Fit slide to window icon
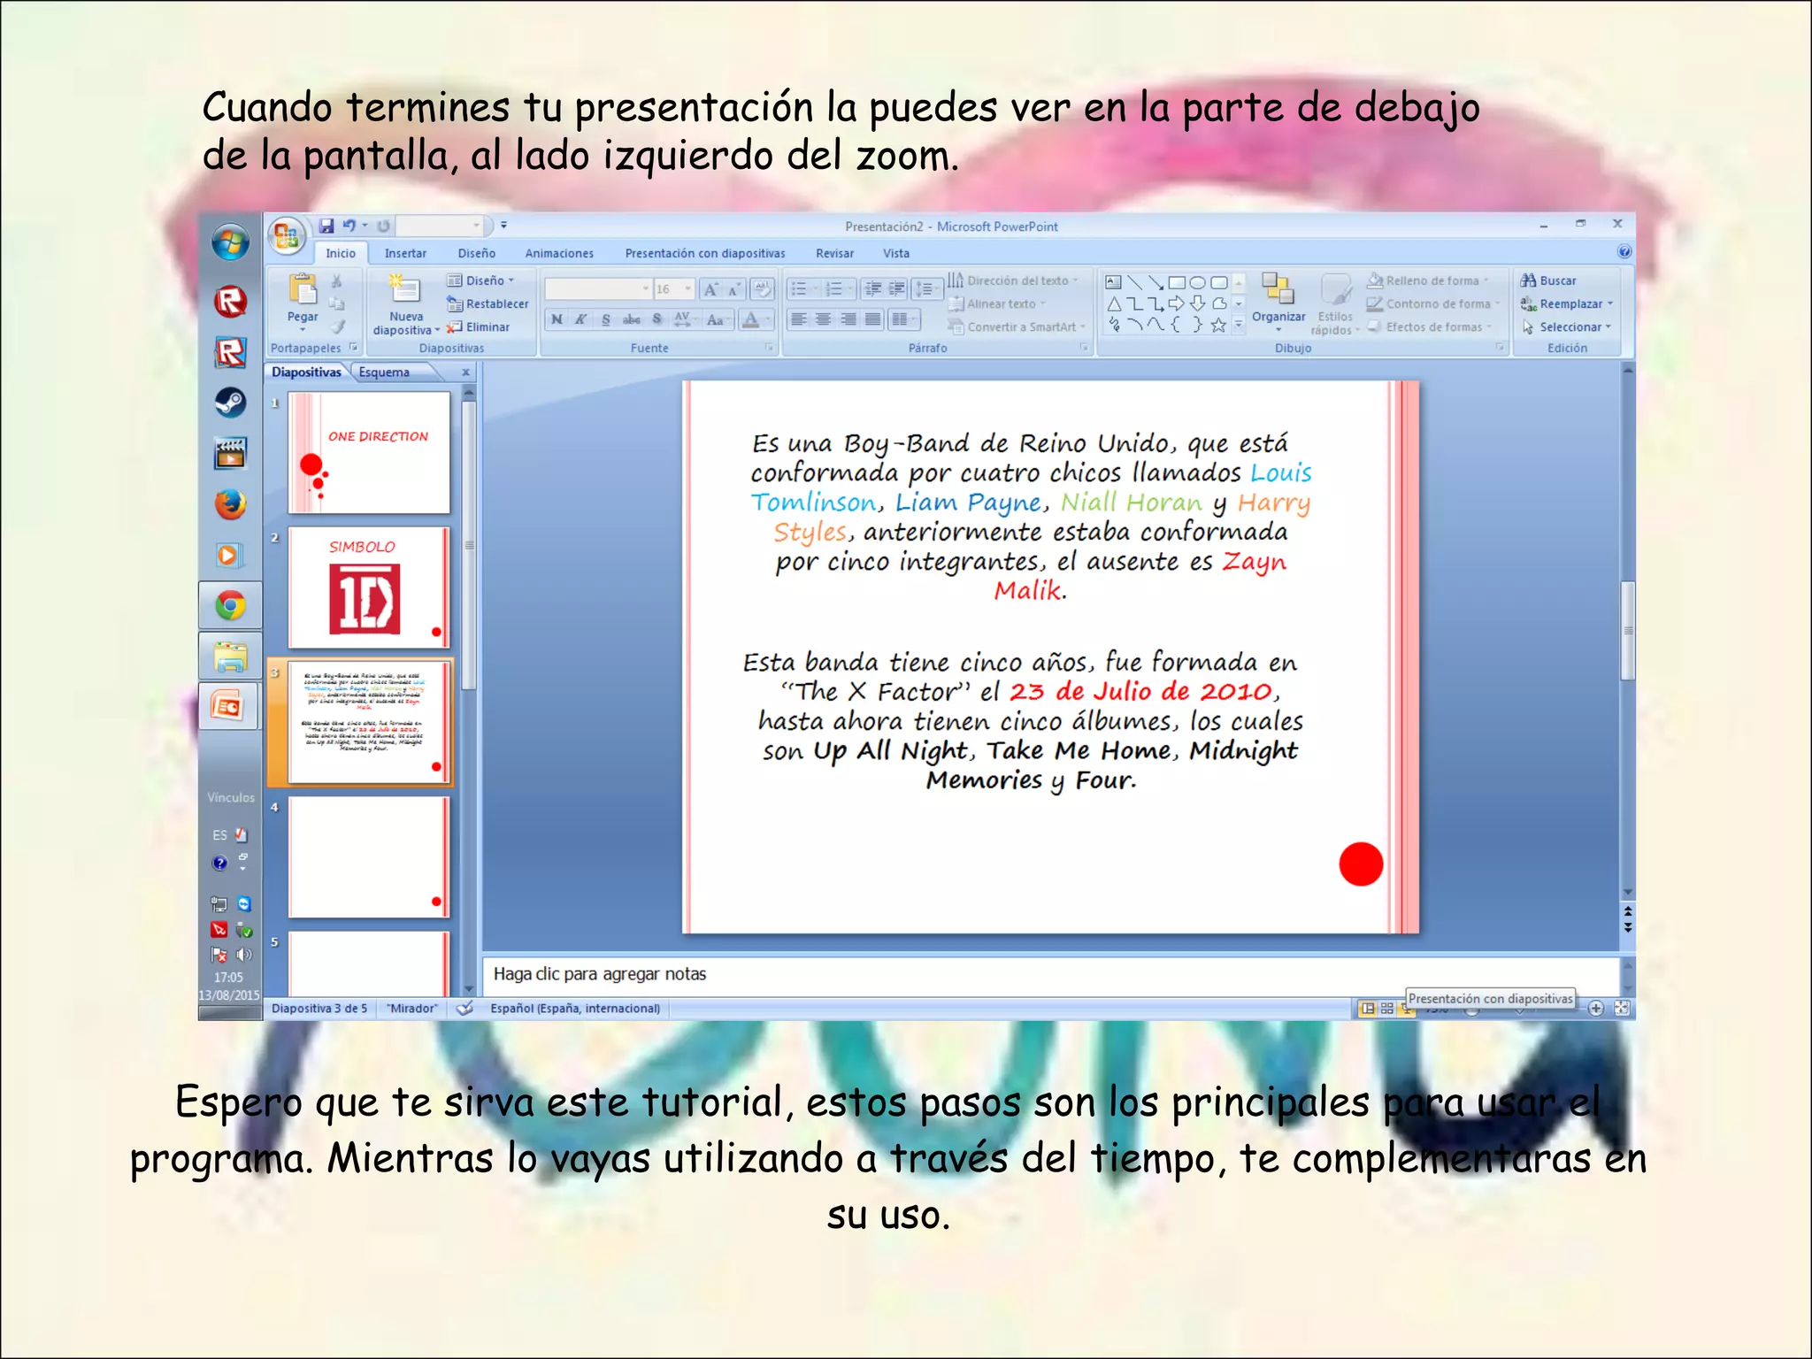The image size is (1812, 1359). [1622, 1009]
